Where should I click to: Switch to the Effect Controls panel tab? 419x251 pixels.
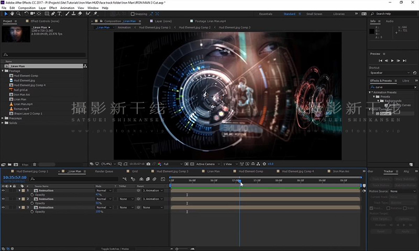click(45, 21)
